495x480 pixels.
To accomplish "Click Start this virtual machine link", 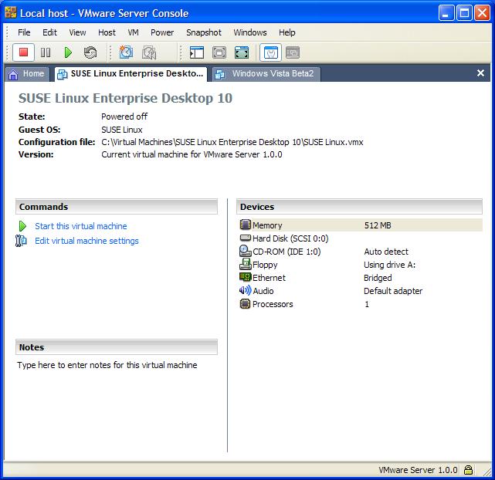I will click(x=81, y=226).
